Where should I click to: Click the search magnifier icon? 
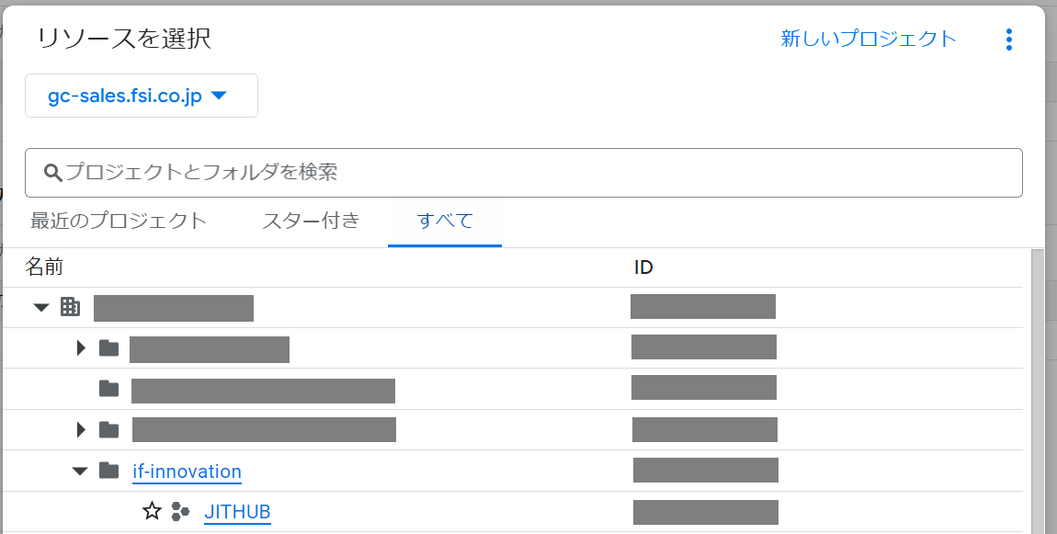click(53, 173)
